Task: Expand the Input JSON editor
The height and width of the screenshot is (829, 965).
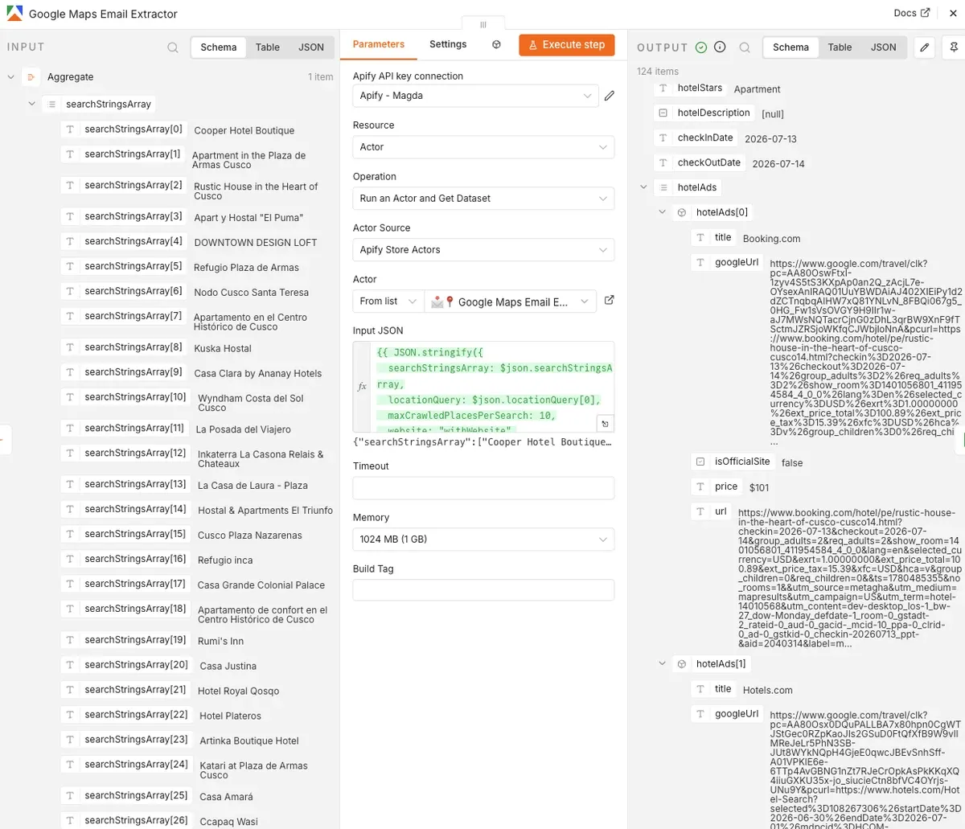Action: (x=605, y=423)
